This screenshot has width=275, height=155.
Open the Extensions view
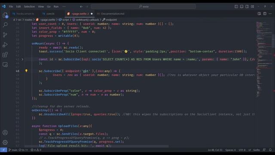tap(5, 55)
